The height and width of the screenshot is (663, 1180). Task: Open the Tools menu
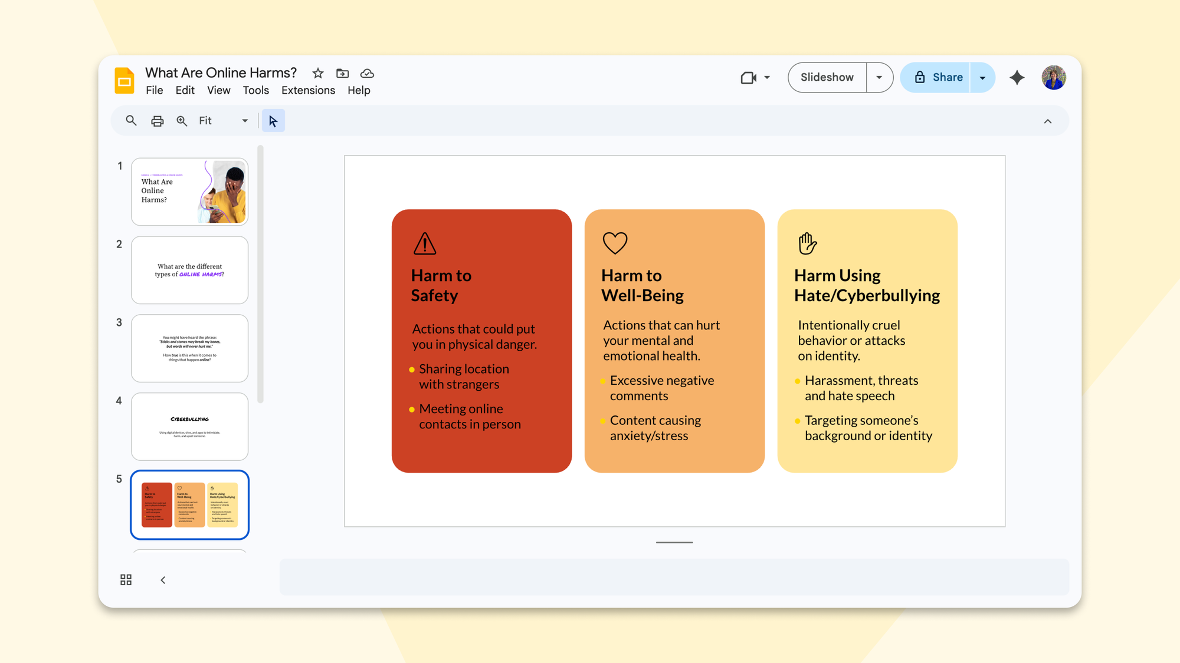255,90
